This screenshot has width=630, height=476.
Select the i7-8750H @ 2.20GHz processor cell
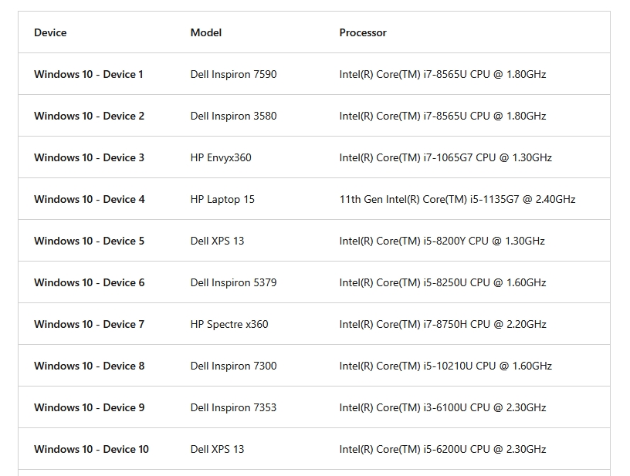(x=442, y=324)
